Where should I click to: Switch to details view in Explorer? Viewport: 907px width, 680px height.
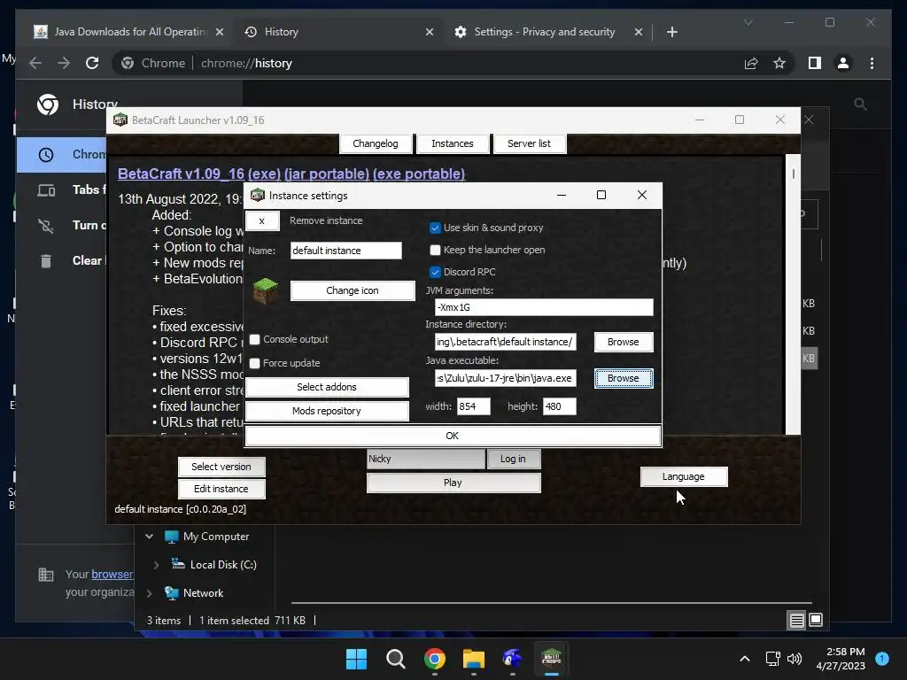click(x=796, y=621)
